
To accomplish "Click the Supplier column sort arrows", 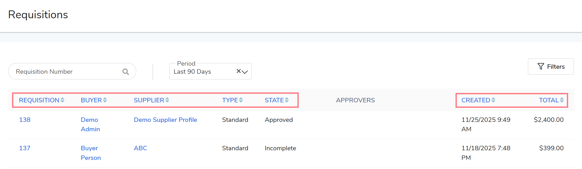I will pos(167,100).
